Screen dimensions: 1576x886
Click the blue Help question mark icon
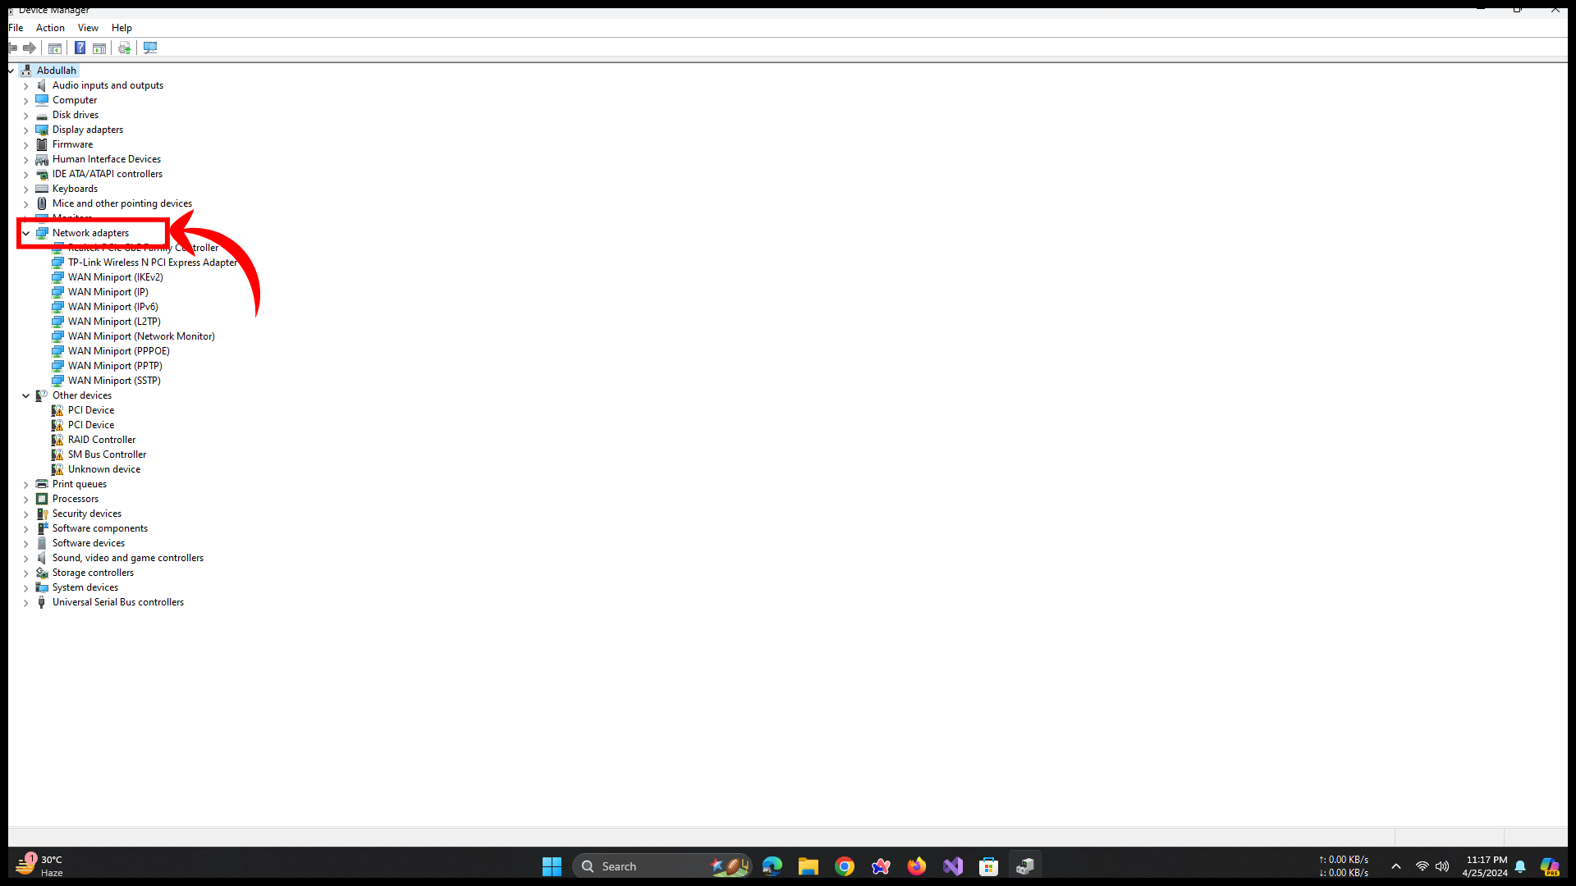click(x=80, y=48)
